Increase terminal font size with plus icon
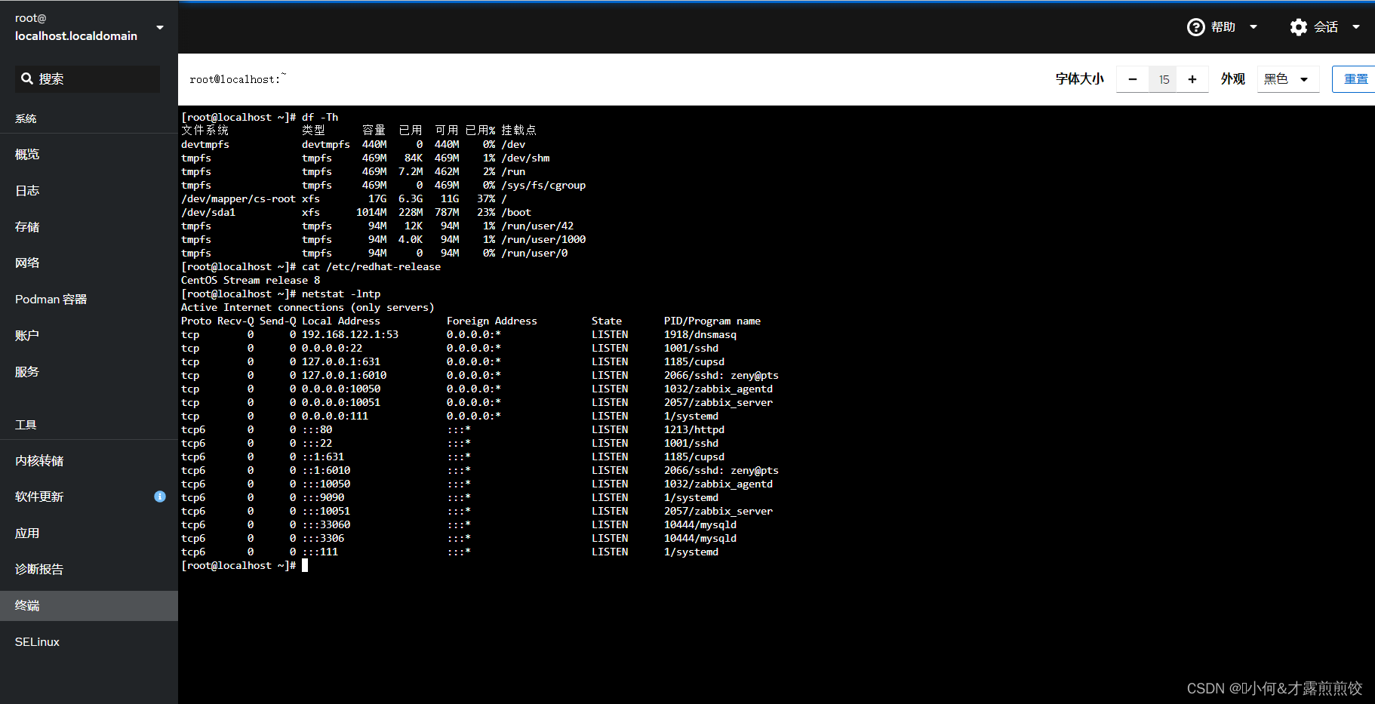 pyautogui.click(x=1192, y=78)
